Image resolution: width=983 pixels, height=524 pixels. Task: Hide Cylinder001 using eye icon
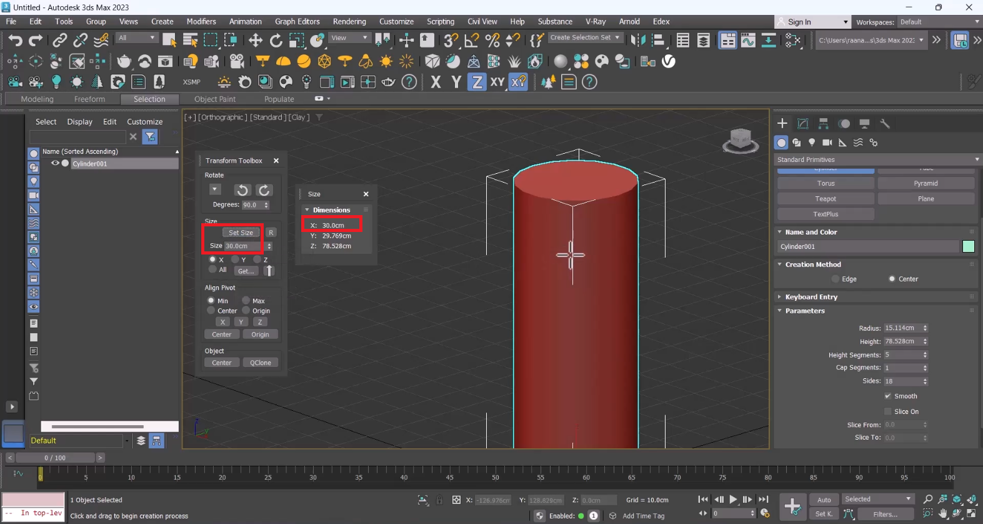point(55,163)
